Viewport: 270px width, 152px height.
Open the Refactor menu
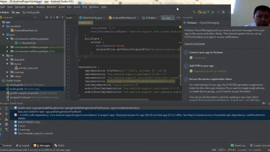click(51, 7)
